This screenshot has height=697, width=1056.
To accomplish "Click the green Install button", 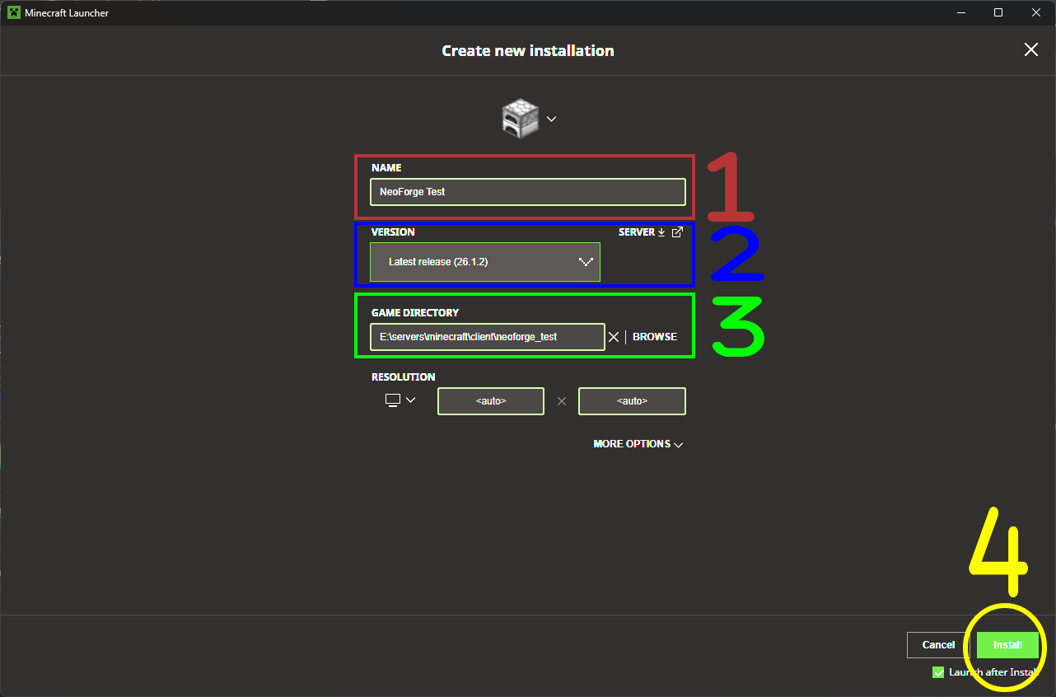I will 1007,645.
